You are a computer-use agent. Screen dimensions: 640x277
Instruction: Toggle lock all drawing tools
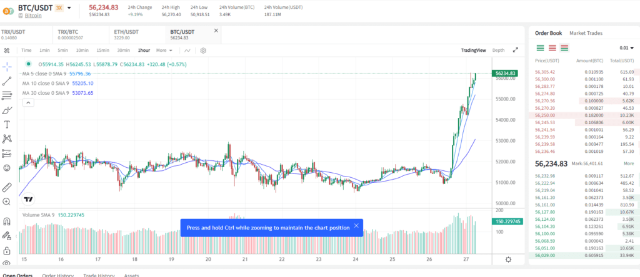point(7,250)
